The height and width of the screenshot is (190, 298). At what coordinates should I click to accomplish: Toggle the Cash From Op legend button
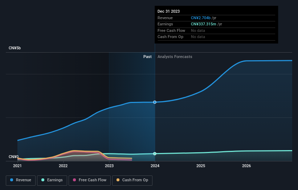[132, 180]
